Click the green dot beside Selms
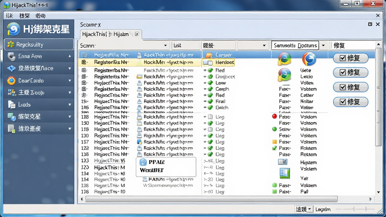Image resolution: width=386 pixels, height=217 pixels. coord(274,129)
